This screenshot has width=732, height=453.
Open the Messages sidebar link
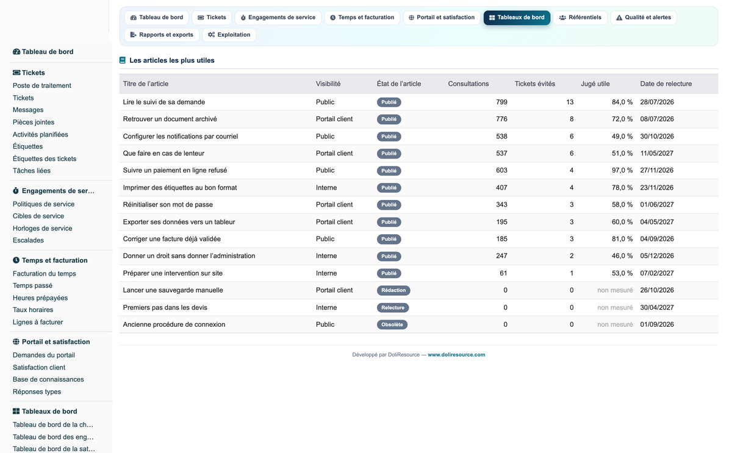pyautogui.click(x=28, y=110)
